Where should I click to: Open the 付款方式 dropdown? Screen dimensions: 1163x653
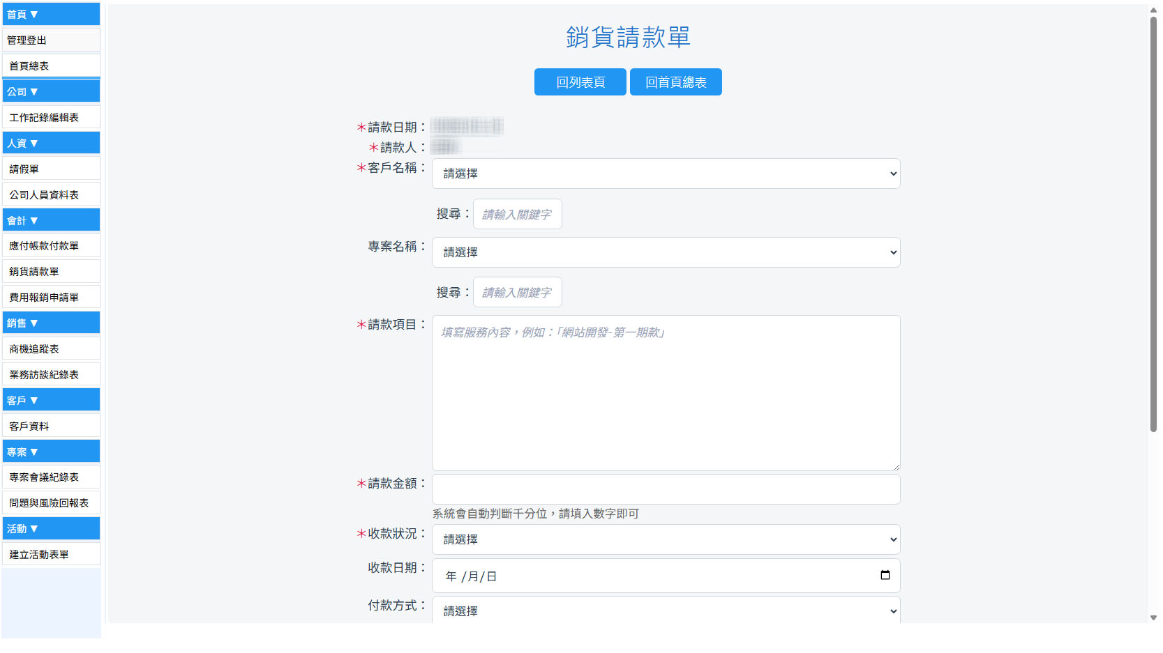(666, 610)
